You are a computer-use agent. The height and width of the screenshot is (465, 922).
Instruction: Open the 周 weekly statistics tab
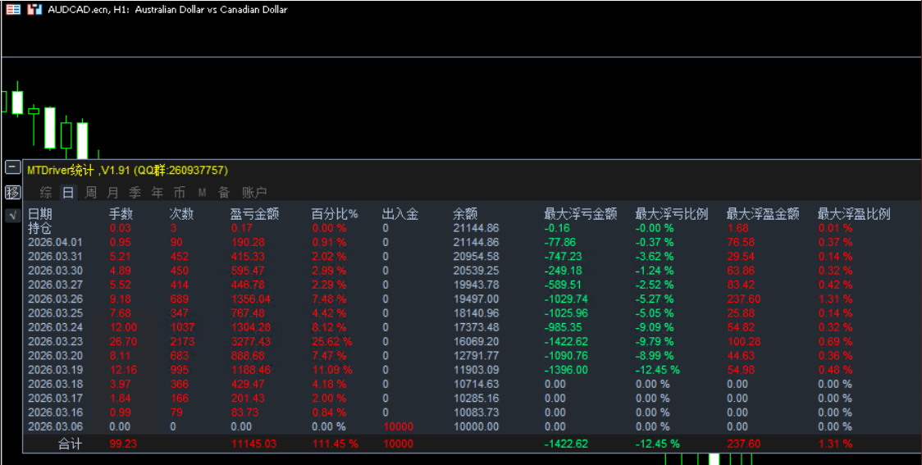[91, 193]
